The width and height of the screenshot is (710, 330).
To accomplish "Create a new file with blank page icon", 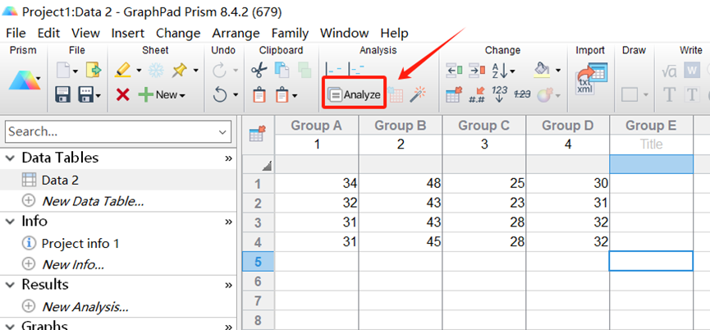I will coord(63,70).
